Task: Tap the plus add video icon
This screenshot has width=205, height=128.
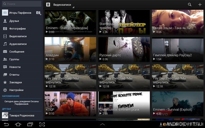Action: (x=200, y=5)
